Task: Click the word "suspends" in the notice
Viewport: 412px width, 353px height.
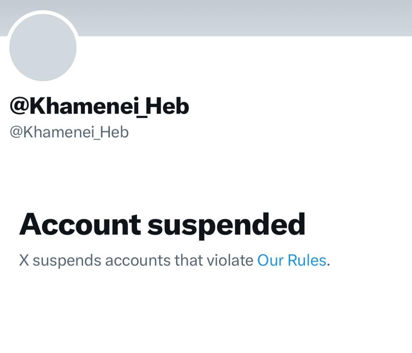Action: coord(67,261)
